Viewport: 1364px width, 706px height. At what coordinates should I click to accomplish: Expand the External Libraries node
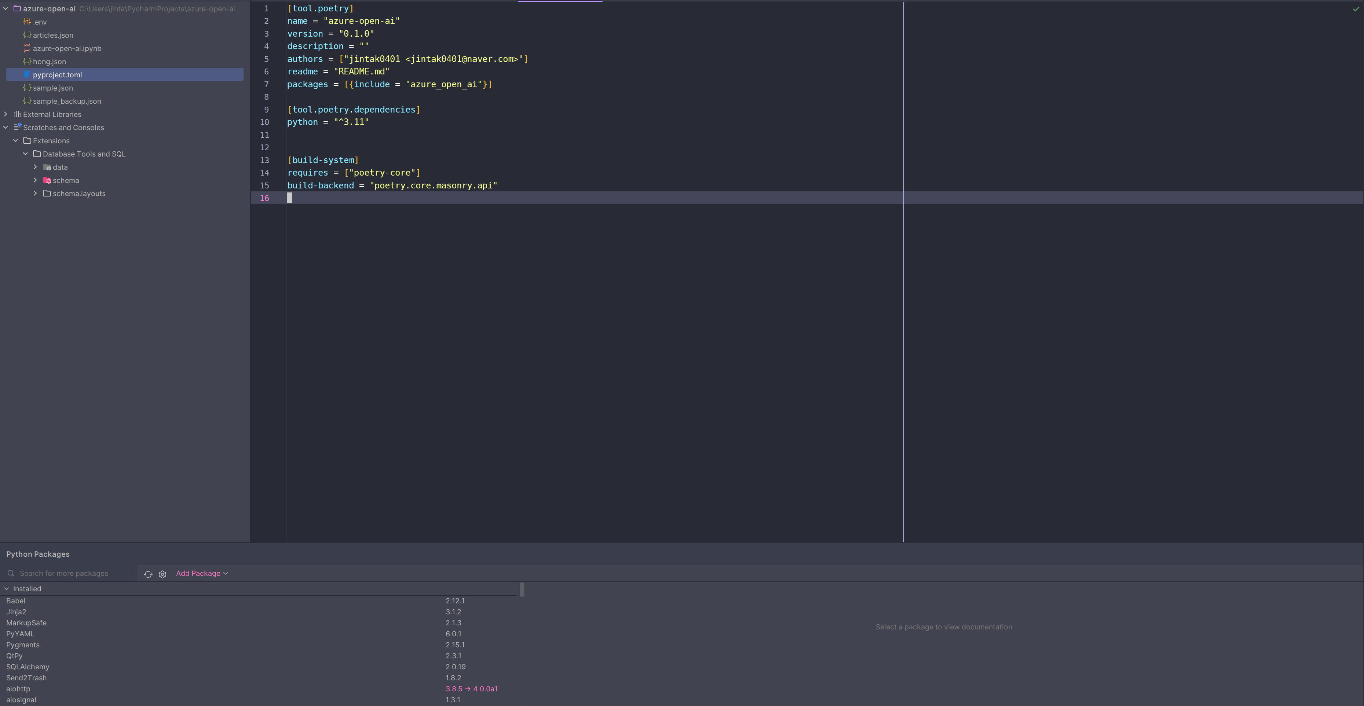(x=5, y=114)
